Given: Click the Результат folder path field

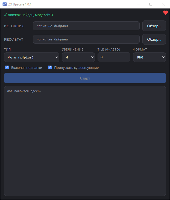Looking at the screenshot, I should coord(86,39).
